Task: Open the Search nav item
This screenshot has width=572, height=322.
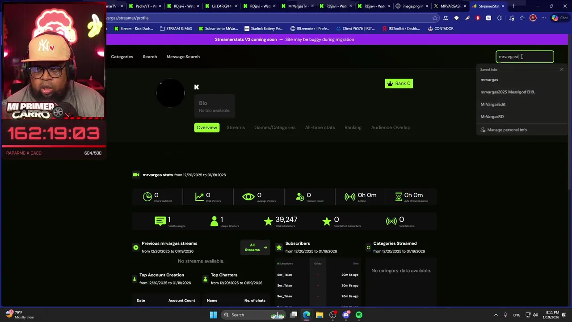Action: pyautogui.click(x=150, y=57)
